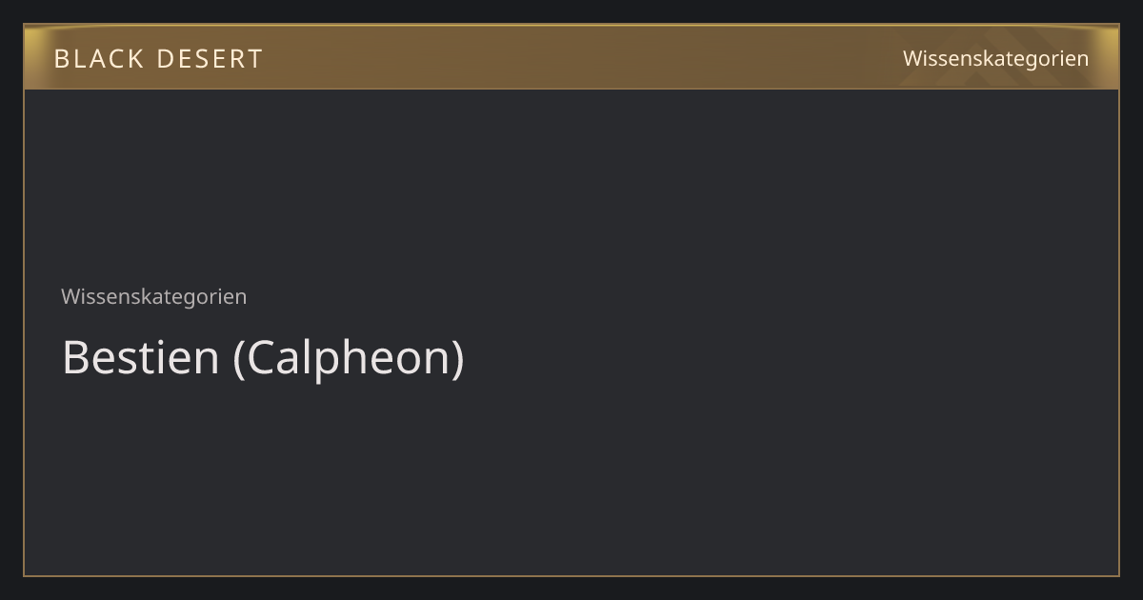This screenshot has width=1143, height=600.
Task: Return to Wissenskategorien using the small gray label
Action: (153, 296)
